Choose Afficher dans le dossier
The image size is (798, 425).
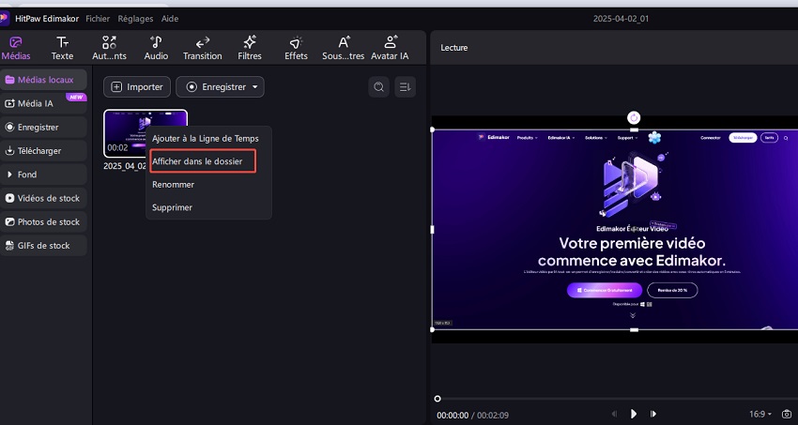coord(197,161)
